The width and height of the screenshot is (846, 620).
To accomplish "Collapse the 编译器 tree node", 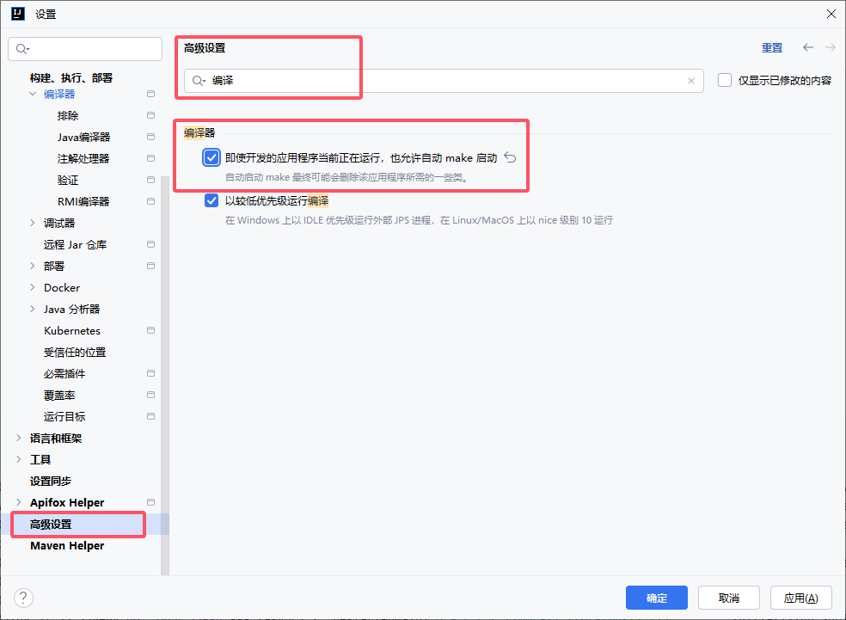I will [x=33, y=94].
